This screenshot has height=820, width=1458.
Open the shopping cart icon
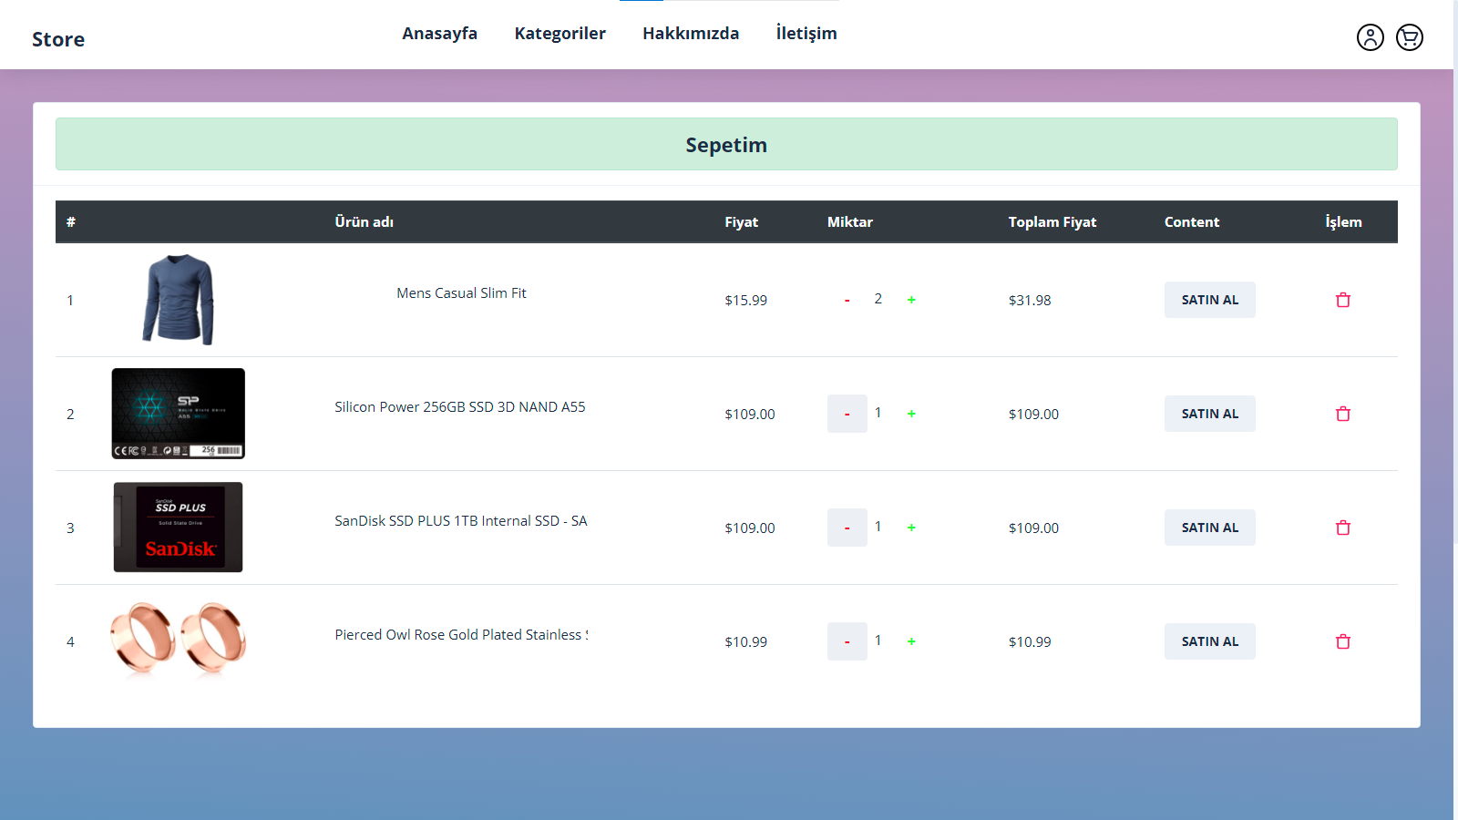click(1409, 37)
